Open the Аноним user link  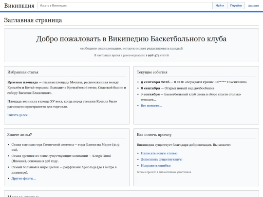[x=253, y=6]
